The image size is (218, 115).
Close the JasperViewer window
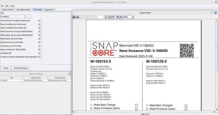point(216,13)
